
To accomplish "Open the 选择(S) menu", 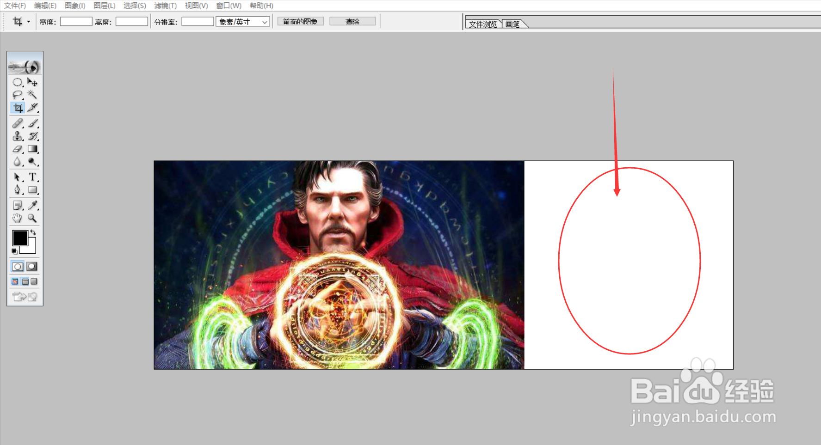I will [x=135, y=6].
